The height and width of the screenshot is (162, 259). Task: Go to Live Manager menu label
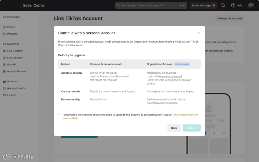point(15,58)
